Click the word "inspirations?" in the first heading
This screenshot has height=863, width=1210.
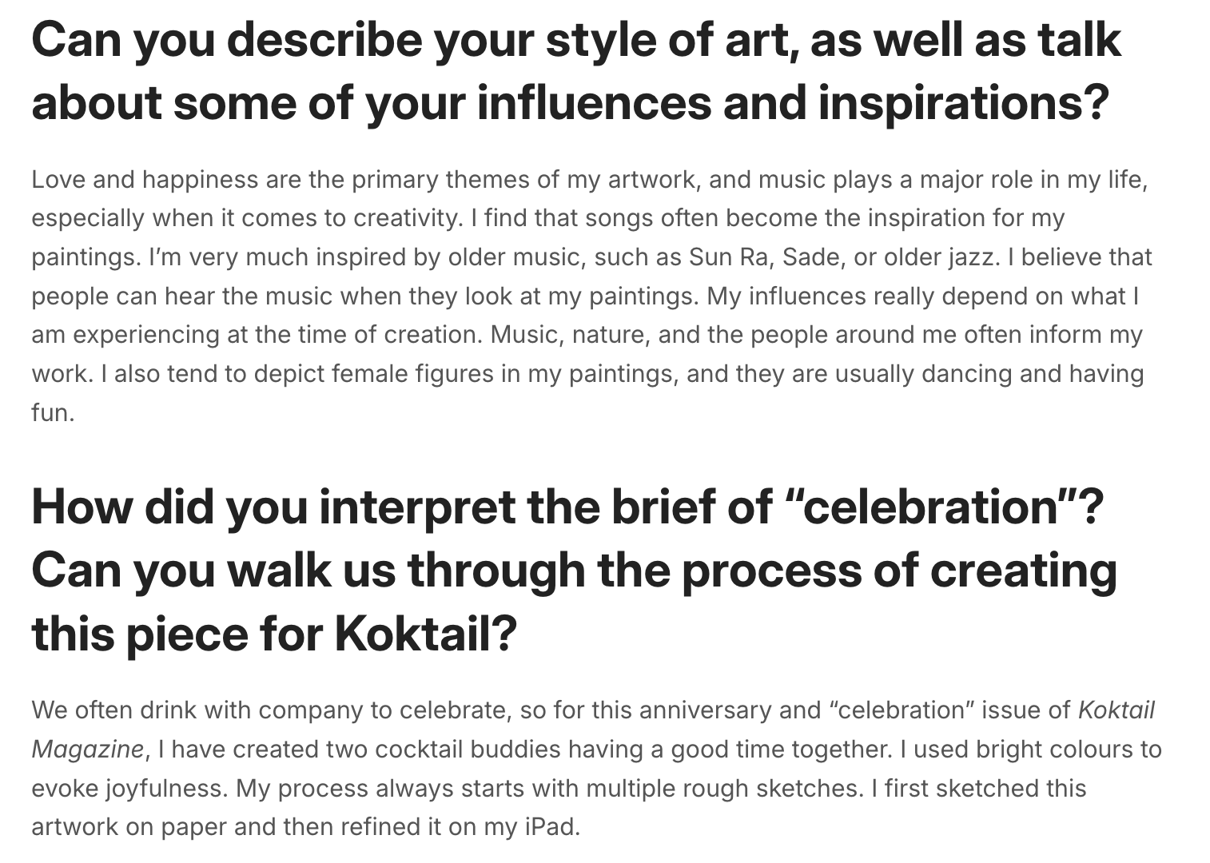[963, 104]
